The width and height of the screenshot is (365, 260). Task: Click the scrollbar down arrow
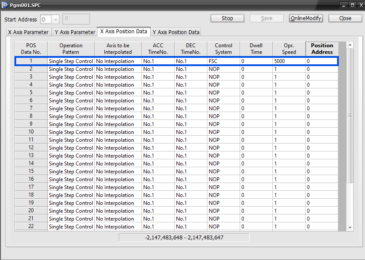click(350, 228)
